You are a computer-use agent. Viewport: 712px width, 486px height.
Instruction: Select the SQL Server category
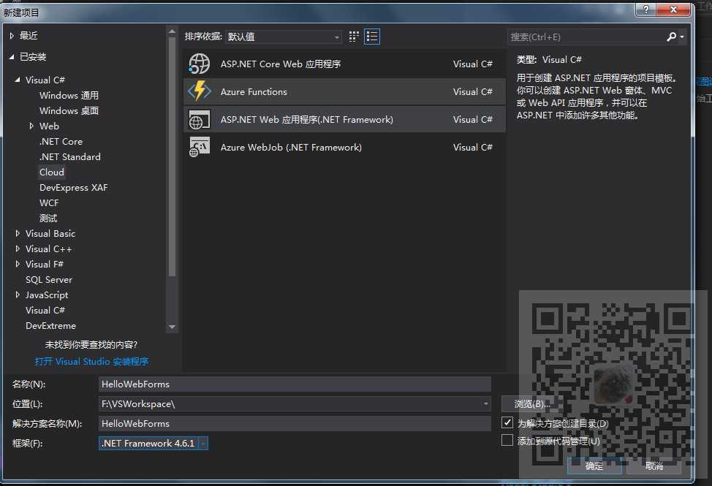49,279
